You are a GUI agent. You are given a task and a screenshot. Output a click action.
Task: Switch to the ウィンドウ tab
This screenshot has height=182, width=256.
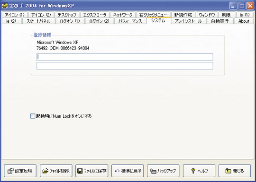pyautogui.click(x=207, y=15)
